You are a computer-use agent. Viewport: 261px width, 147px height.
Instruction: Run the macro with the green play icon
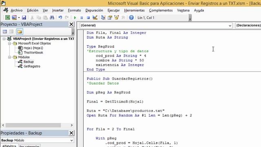click(x=75, y=18)
